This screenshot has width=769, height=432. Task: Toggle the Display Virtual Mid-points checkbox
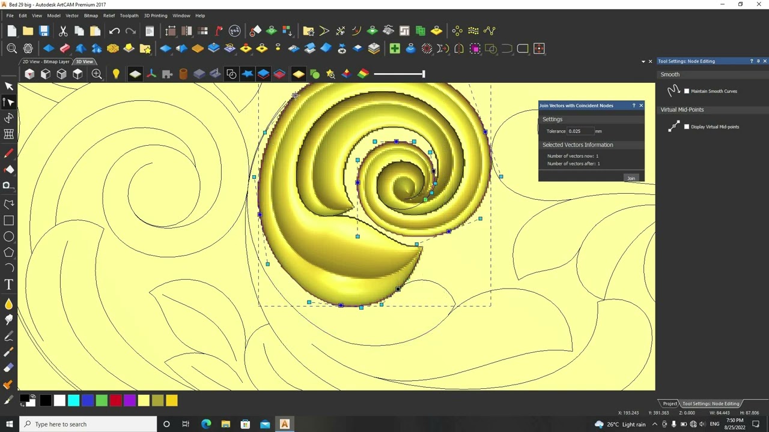pyautogui.click(x=687, y=127)
